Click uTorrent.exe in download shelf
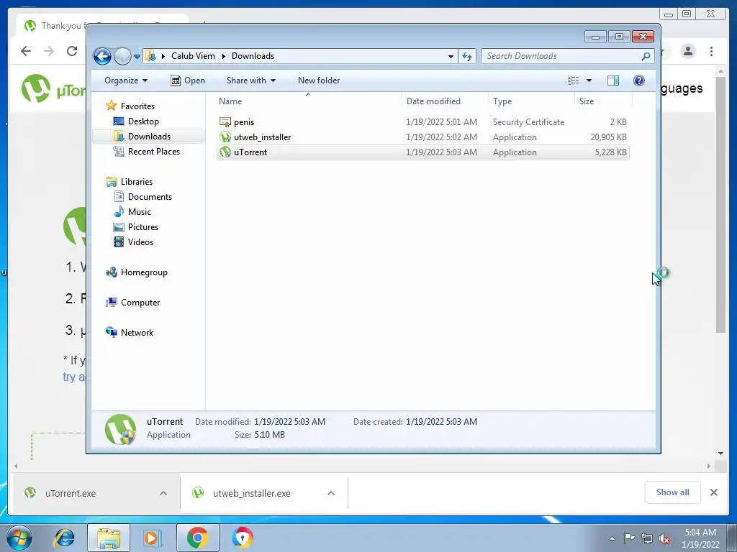Image resolution: width=737 pixels, height=552 pixels. click(x=71, y=493)
